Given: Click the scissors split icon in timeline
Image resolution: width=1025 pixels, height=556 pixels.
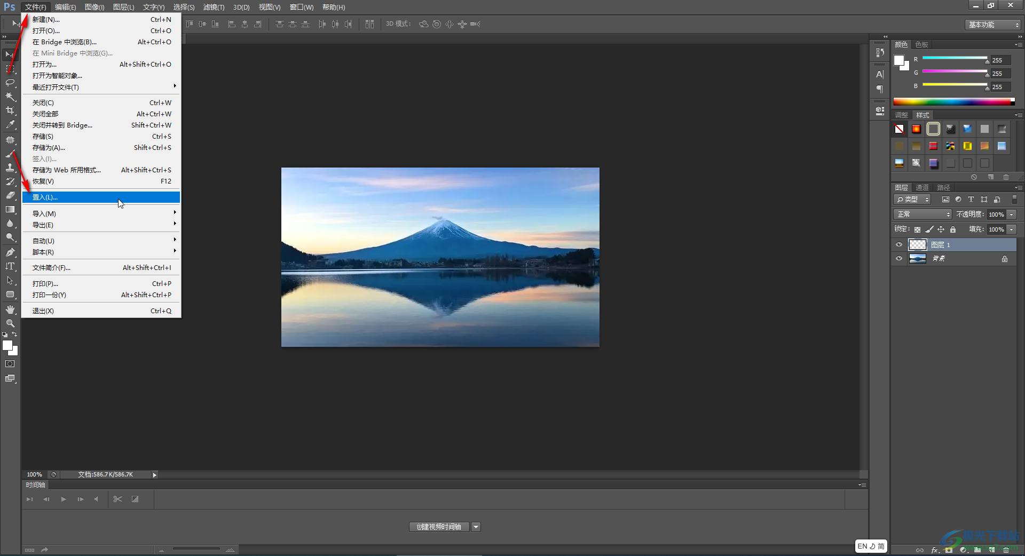Looking at the screenshot, I should [117, 499].
